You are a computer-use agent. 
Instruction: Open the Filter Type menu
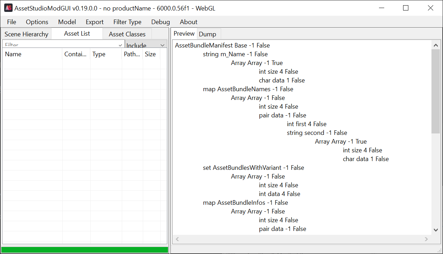click(127, 22)
